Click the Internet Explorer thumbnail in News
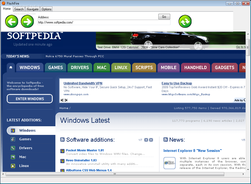Image resolution: width=251 pixels, height=184 pixels. click(169, 163)
